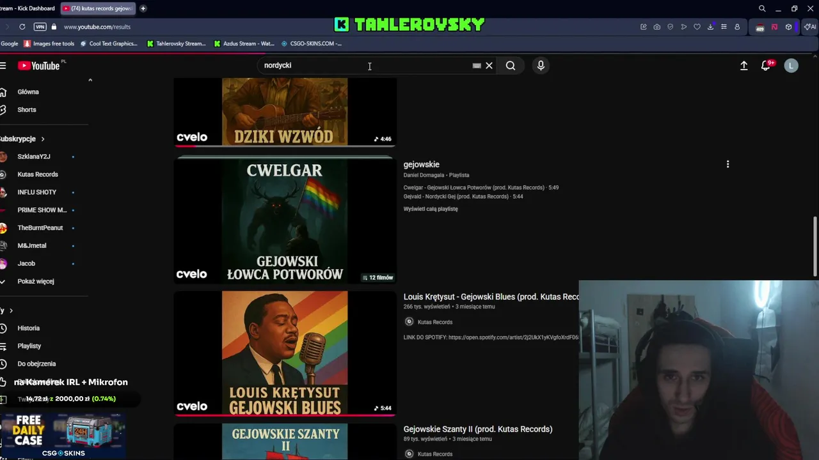The image size is (819, 460).
Task: Open the Cool Text Graphics bookmark
Action: [109, 43]
